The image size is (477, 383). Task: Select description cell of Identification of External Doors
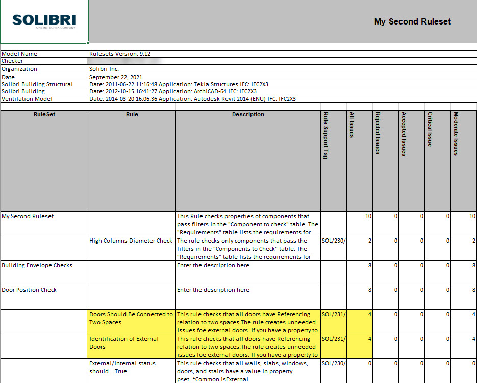pos(248,346)
